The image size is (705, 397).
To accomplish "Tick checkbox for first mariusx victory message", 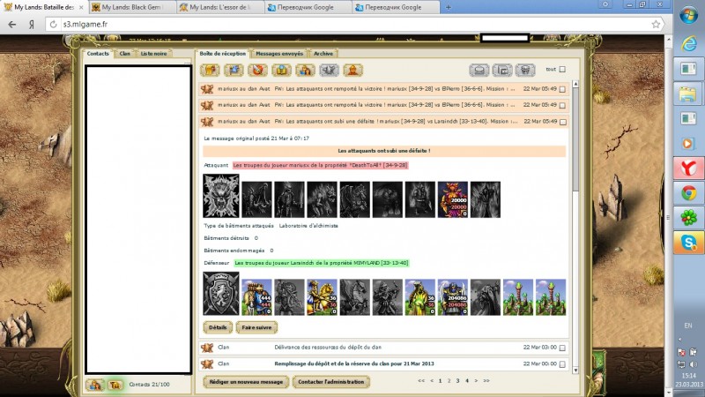I will (563, 89).
